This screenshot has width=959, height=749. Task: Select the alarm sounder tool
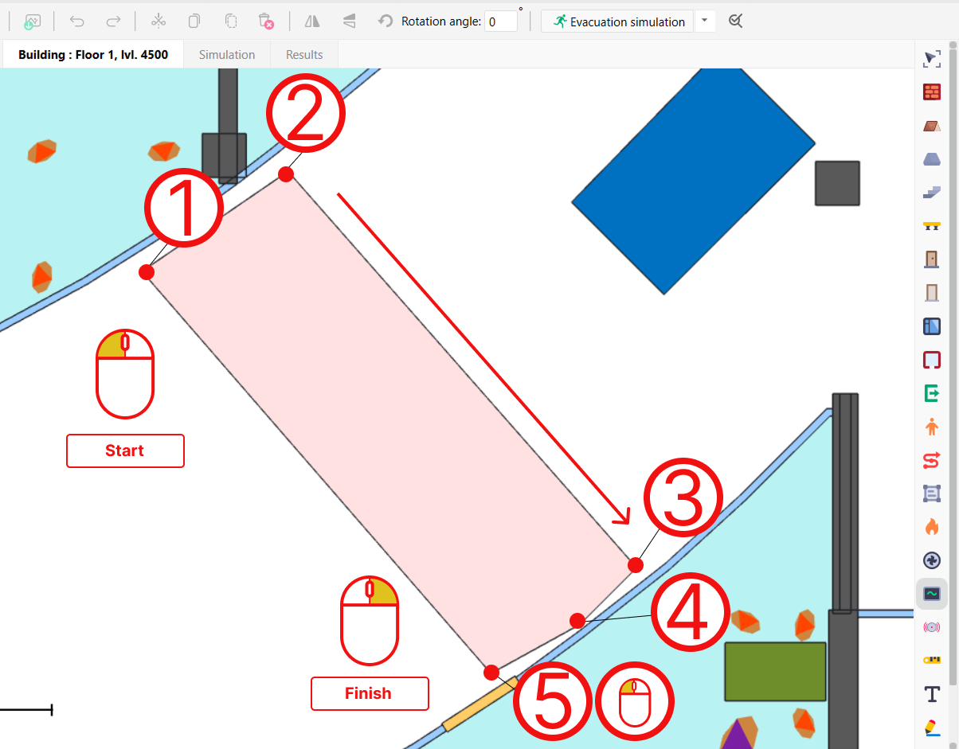pyautogui.click(x=932, y=627)
